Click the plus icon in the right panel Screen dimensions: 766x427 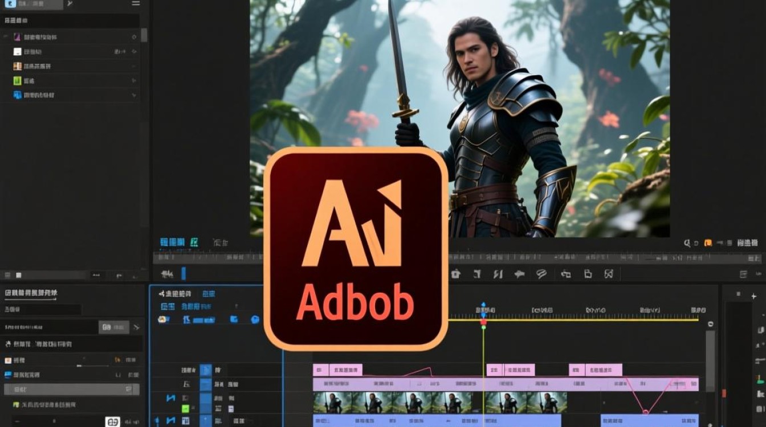coord(754,295)
